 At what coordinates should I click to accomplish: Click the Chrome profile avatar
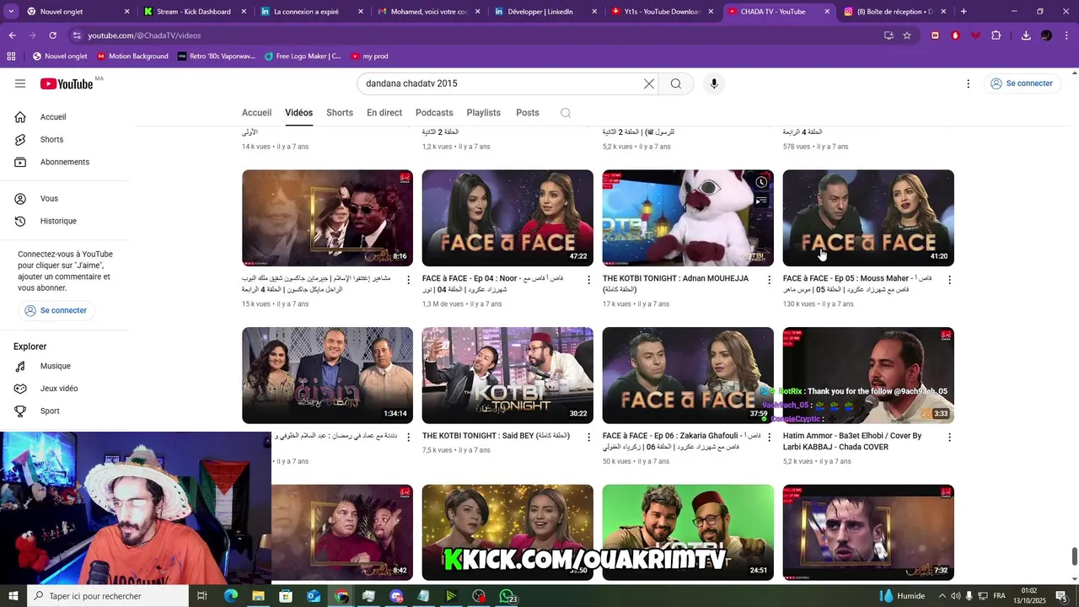click(x=1046, y=35)
